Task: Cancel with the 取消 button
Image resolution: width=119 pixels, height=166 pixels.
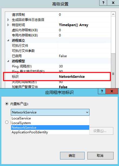Action: click(x=100, y=155)
